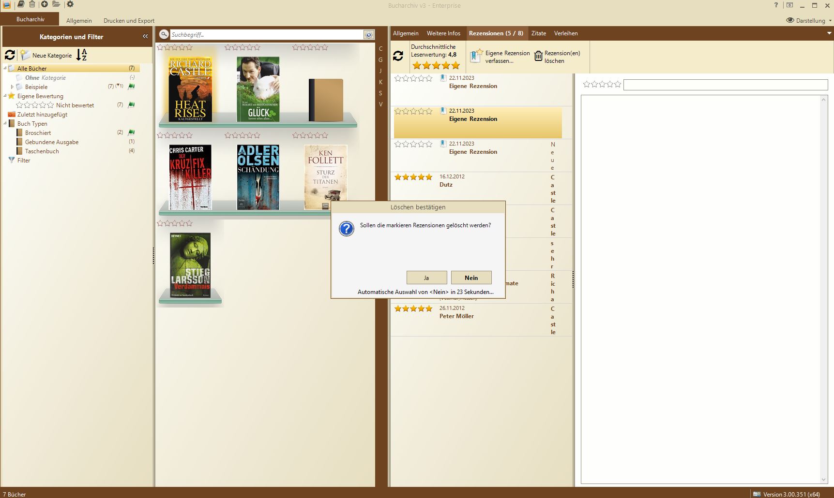Click the trash icon in quick toolbar
This screenshot has width=834, height=498.
[x=32, y=4]
